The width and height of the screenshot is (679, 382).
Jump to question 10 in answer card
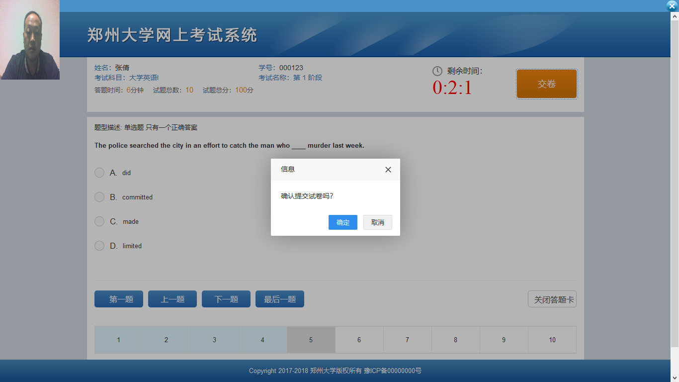click(x=552, y=340)
